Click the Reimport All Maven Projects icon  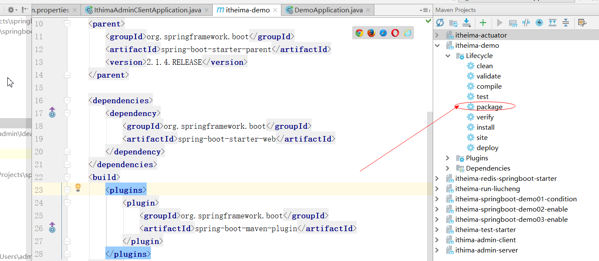point(440,23)
